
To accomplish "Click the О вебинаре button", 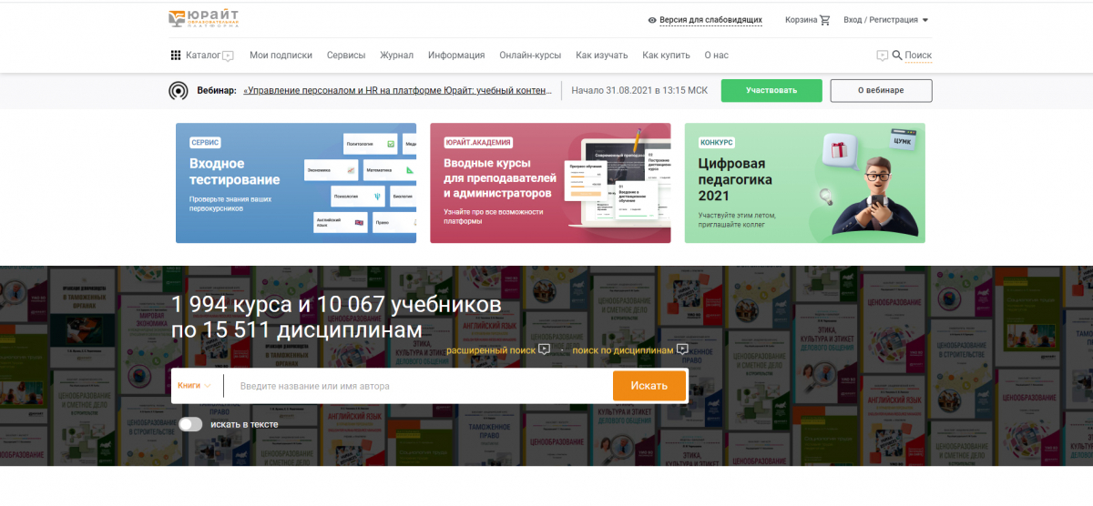I will [x=881, y=91].
